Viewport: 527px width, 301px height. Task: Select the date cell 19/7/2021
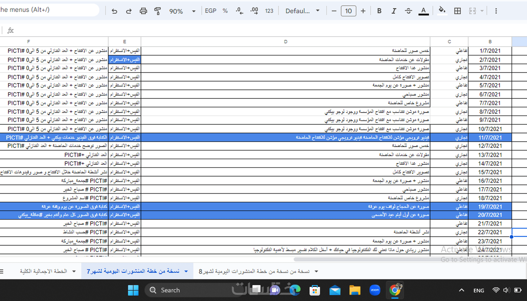click(x=490, y=207)
